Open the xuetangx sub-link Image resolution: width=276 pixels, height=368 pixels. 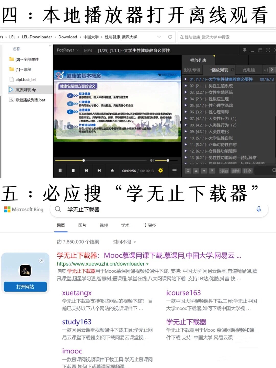click(x=77, y=293)
